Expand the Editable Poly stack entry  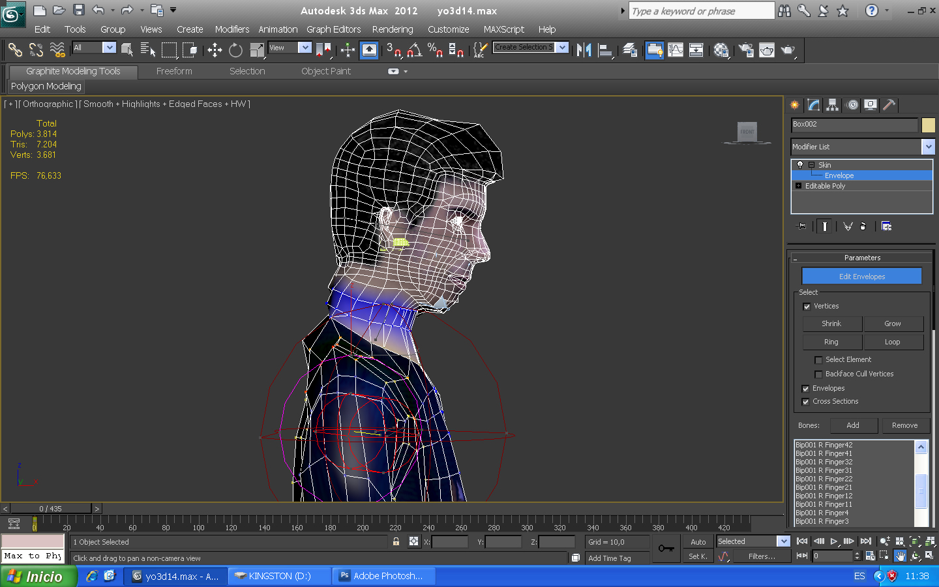798,186
